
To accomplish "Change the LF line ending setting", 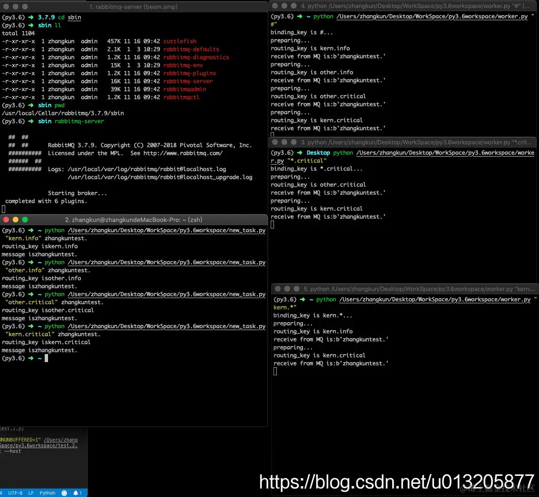I will coord(31,493).
